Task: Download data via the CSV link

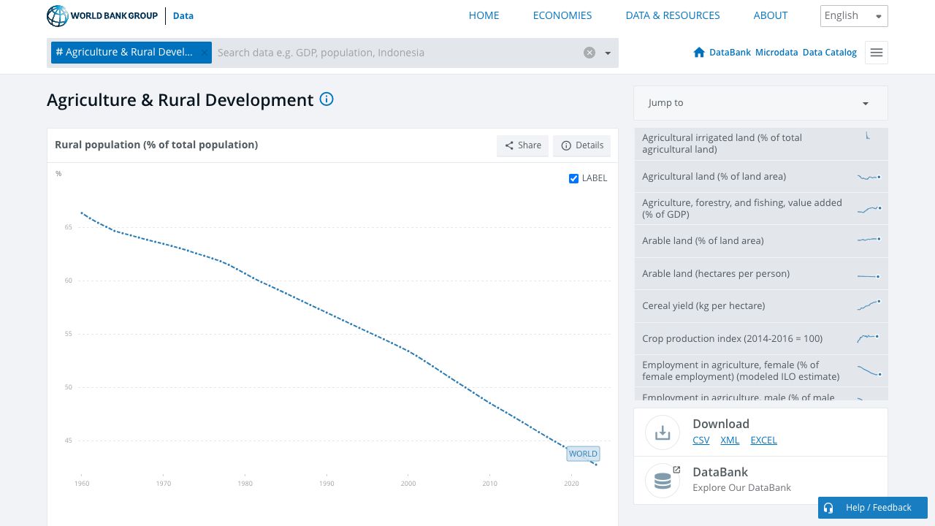Action: [x=701, y=440]
